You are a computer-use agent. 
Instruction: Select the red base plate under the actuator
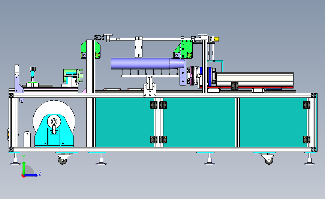point(247,88)
